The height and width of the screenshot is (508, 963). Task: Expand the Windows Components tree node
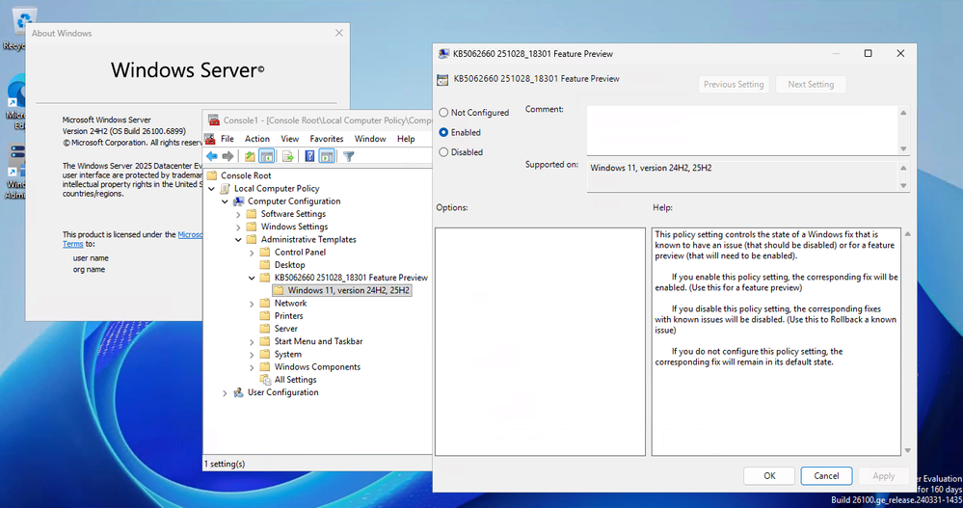point(253,367)
